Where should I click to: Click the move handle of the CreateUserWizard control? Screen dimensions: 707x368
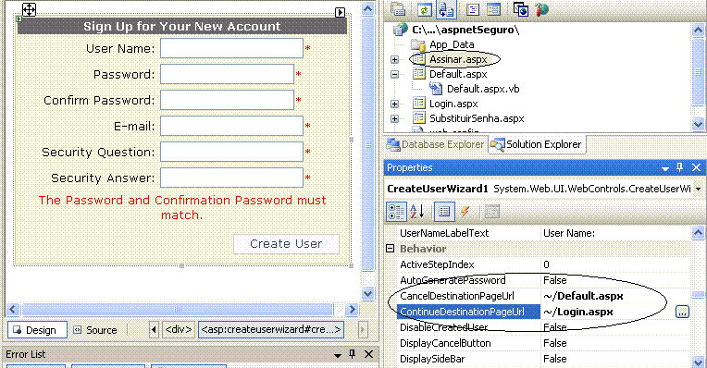click(x=29, y=9)
